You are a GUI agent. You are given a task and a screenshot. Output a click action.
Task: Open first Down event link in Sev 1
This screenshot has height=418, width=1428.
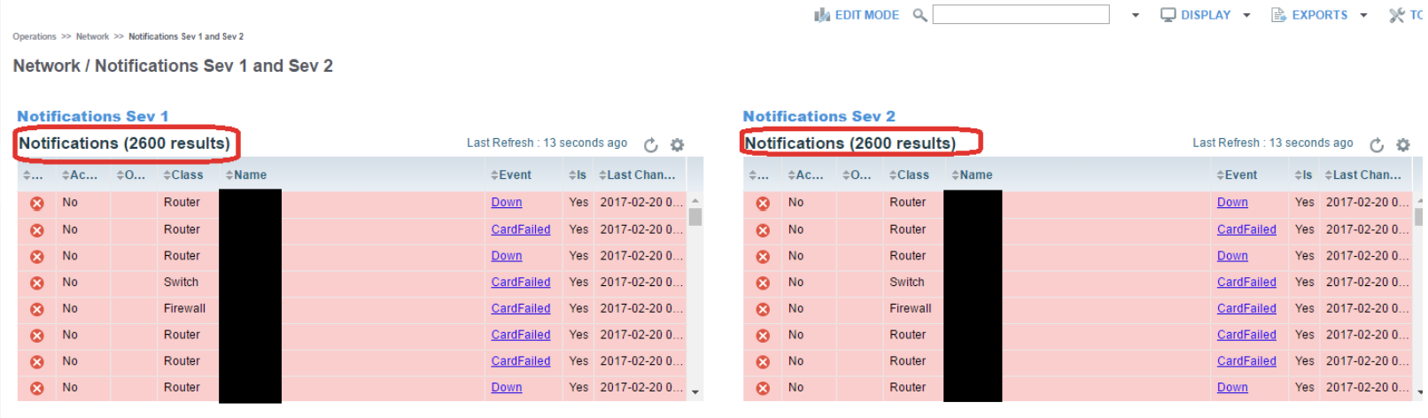[x=507, y=203]
